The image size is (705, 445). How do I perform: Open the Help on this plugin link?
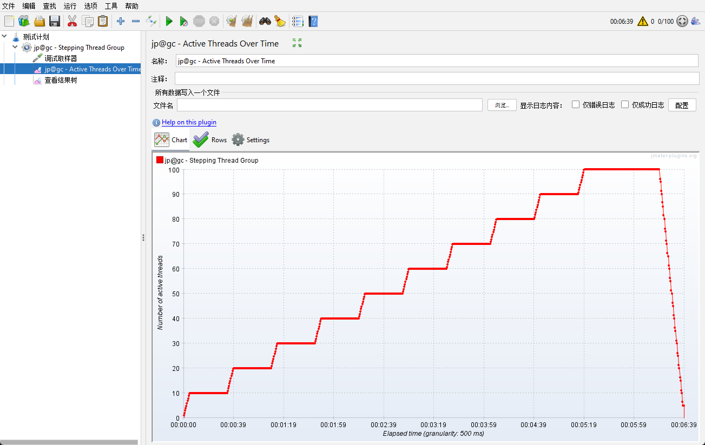(x=189, y=123)
